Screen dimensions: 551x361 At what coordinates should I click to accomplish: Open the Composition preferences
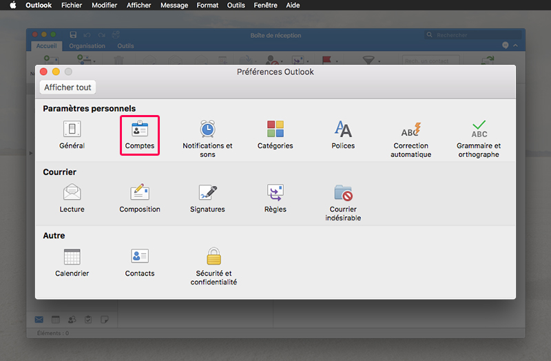pos(140,198)
